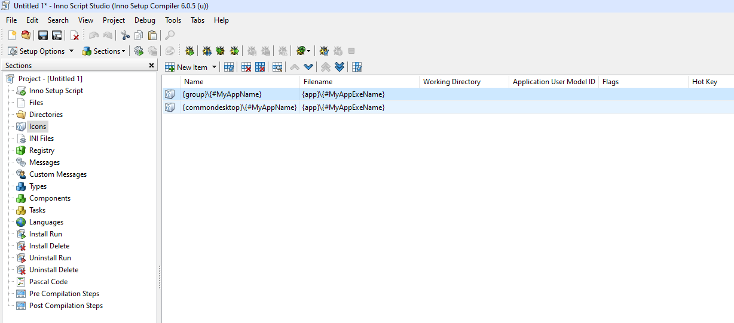Open an existing script file

coord(25,35)
